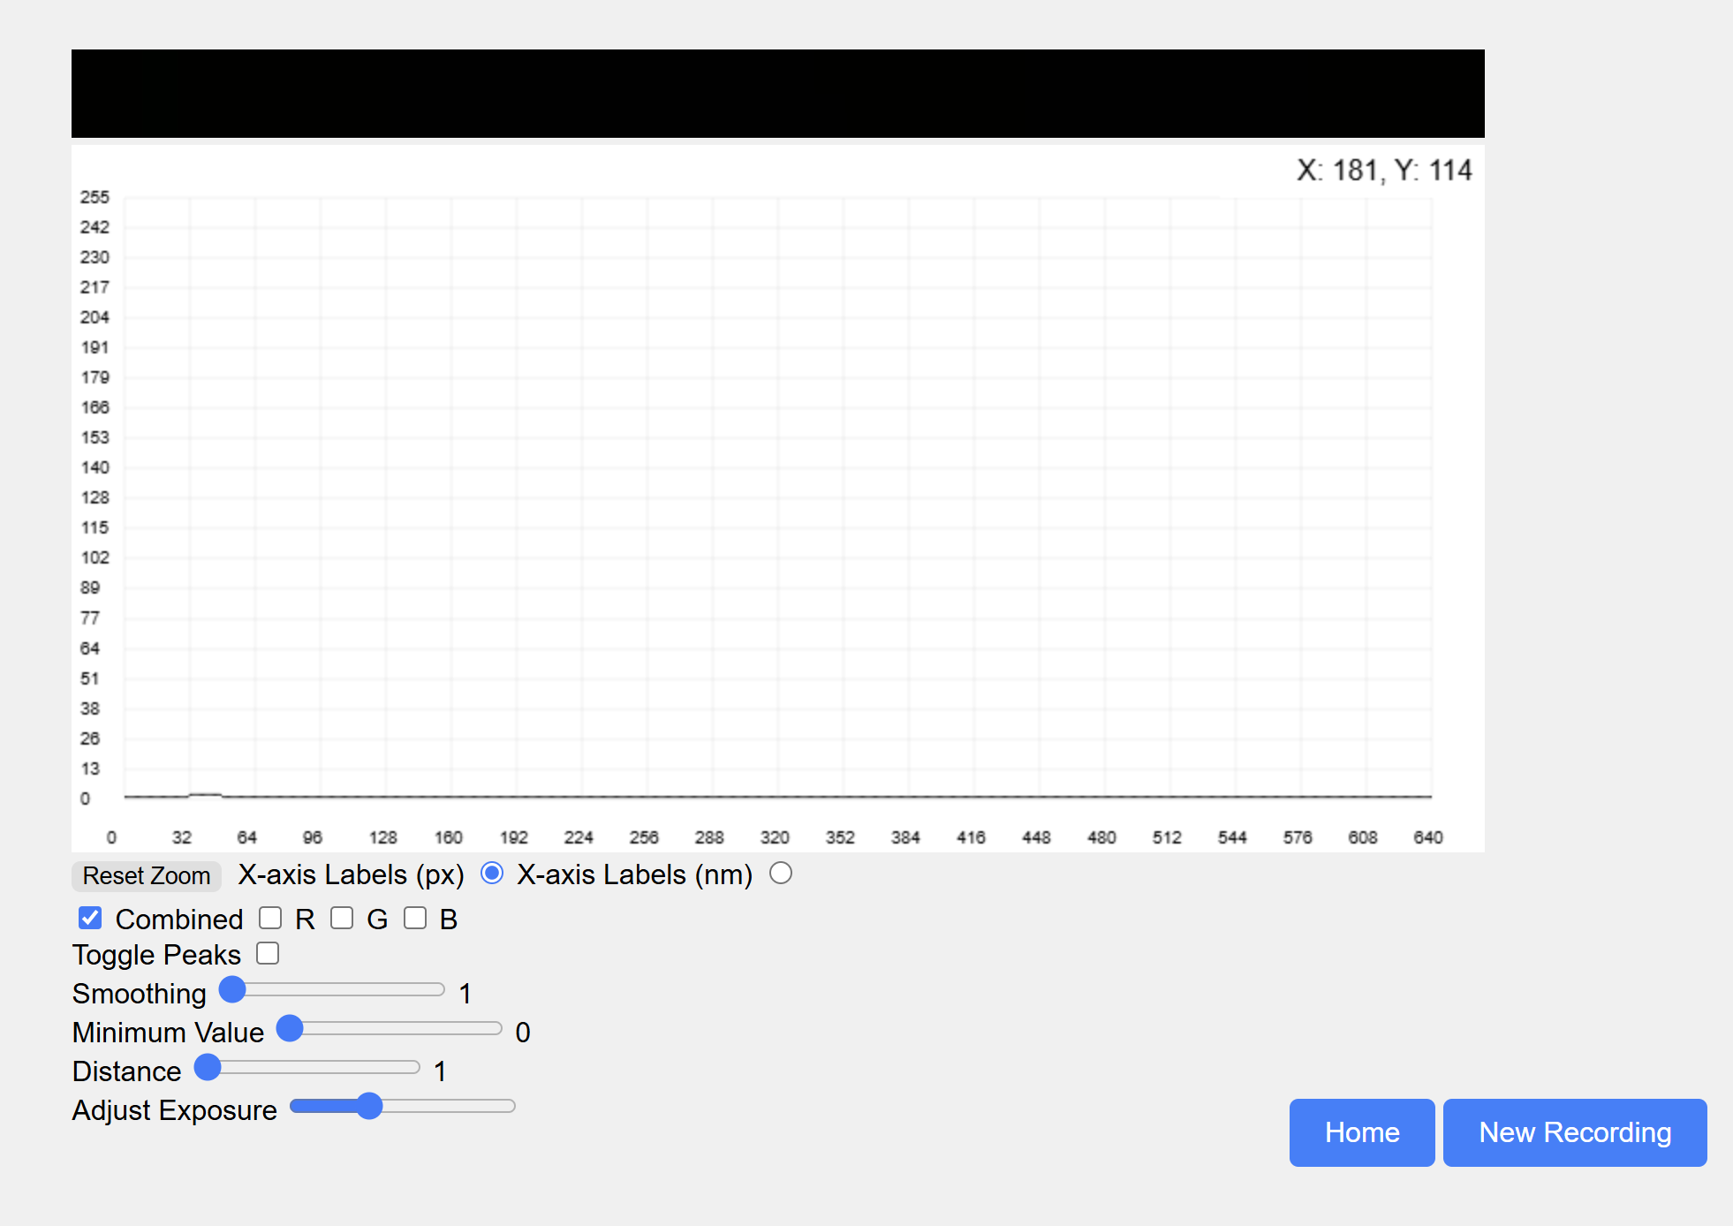Enable the G channel checkbox

pos(342,918)
